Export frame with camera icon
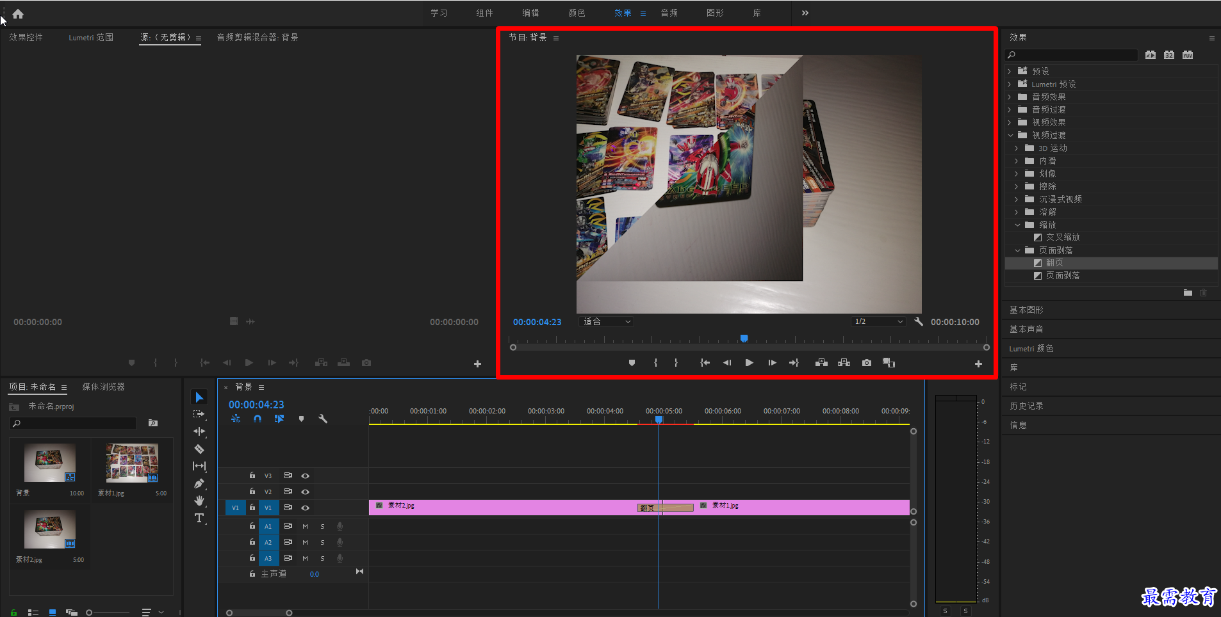This screenshot has height=617, width=1221. [x=867, y=363]
